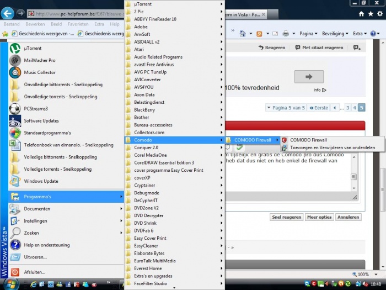Viewport: 386px width, 290px height.
Task: Click 'Met citaat reageren' link
Action: click(x=319, y=48)
